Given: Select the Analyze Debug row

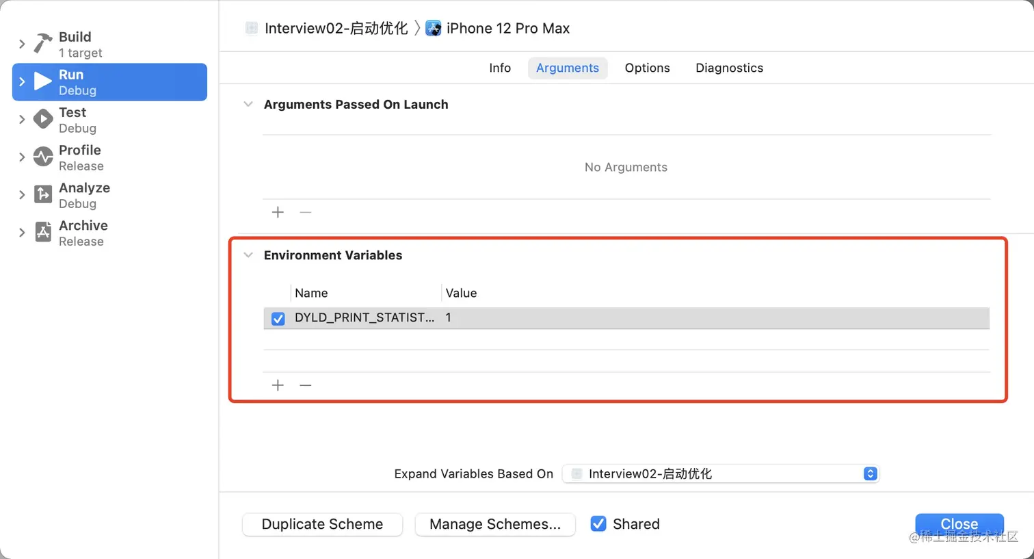Looking at the screenshot, I should point(109,194).
